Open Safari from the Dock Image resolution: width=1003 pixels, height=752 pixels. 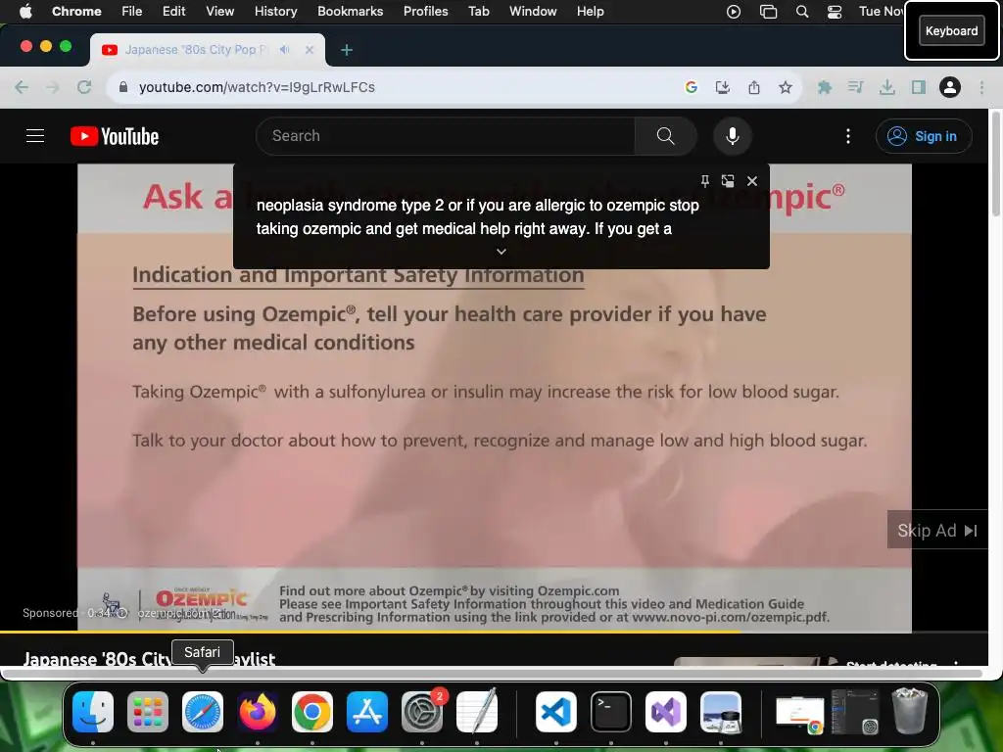pos(203,712)
